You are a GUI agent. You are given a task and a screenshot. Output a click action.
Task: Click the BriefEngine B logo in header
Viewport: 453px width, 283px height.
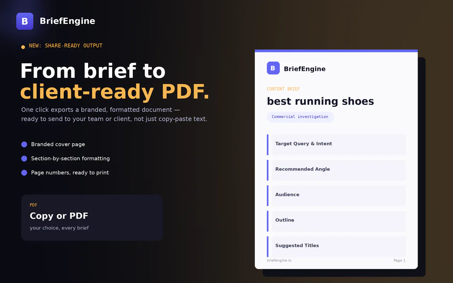(25, 21)
